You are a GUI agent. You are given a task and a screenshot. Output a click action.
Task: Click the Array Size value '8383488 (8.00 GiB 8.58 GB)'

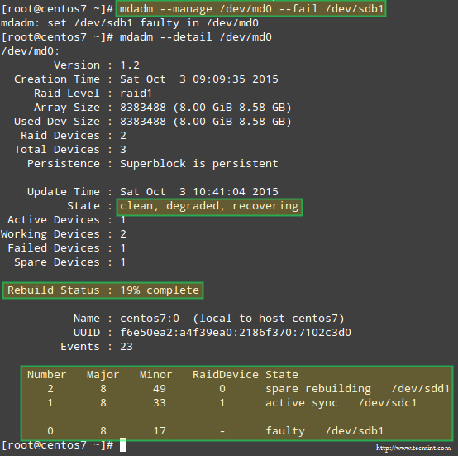coord(206,108)
